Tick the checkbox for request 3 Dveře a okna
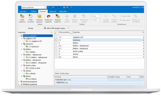The height and width of the screenshot is (112, 161). point(57,51)
